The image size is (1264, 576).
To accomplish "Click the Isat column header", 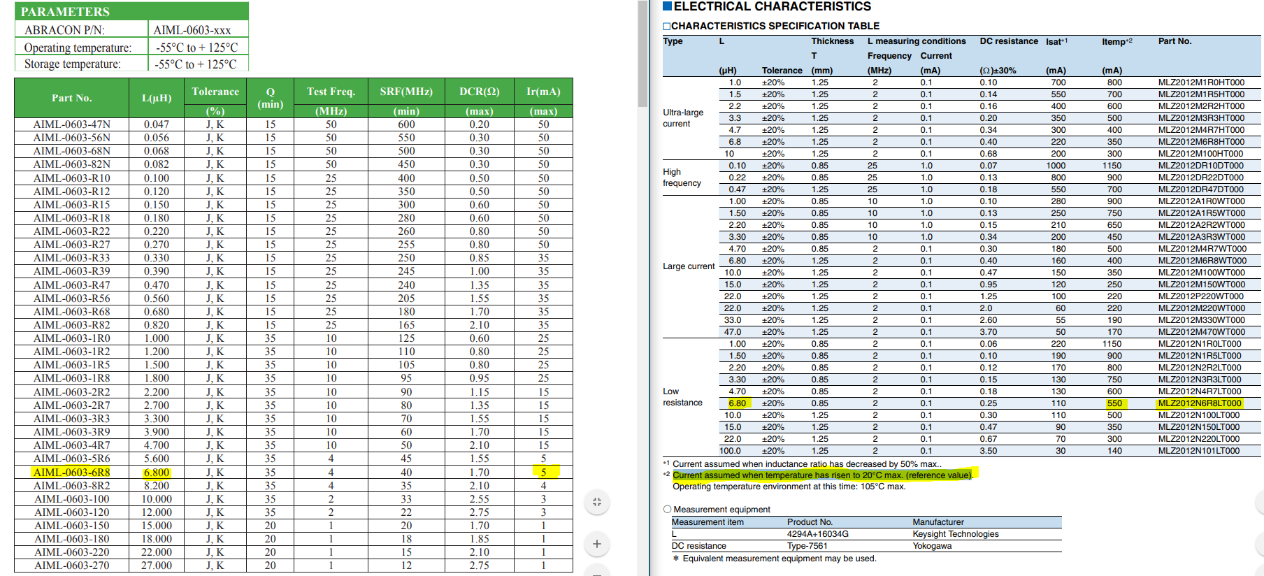I will [1056, 41].
